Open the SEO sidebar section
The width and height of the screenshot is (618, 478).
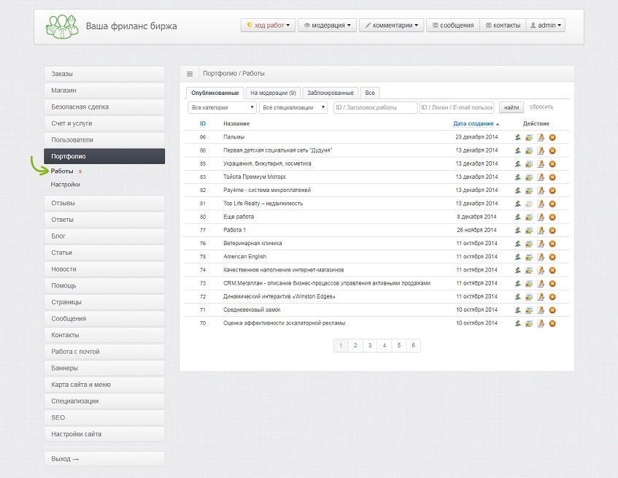pos(104,417)
